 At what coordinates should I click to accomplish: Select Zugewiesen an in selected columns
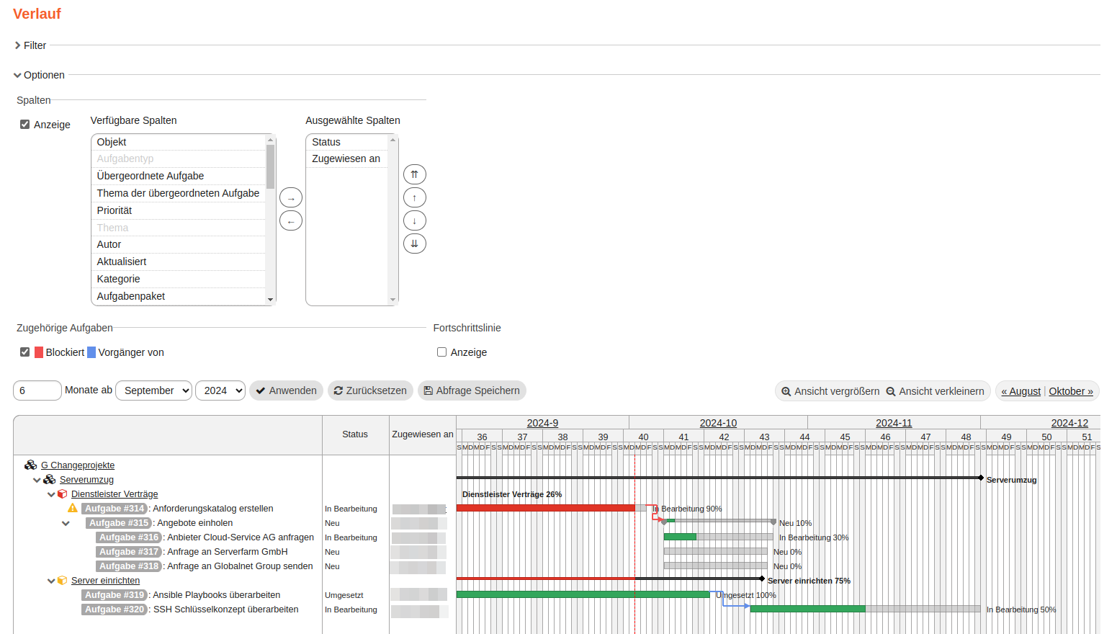tap(346, 158)
